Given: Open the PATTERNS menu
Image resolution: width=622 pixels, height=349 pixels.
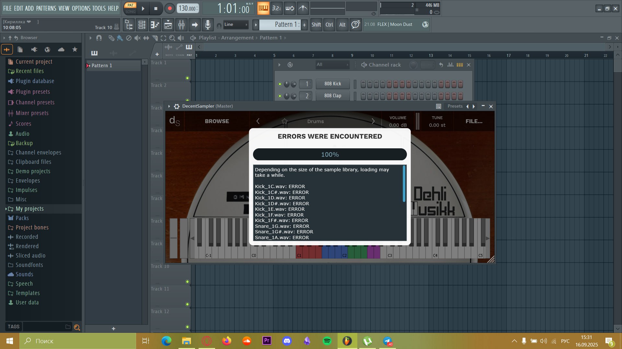Looking at the screenshot, I should coord(46,8).
